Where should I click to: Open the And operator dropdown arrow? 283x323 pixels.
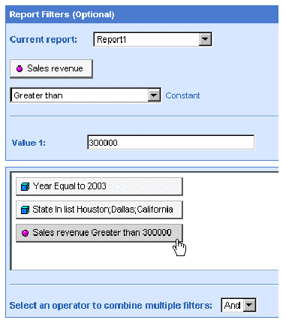[249, 305]
